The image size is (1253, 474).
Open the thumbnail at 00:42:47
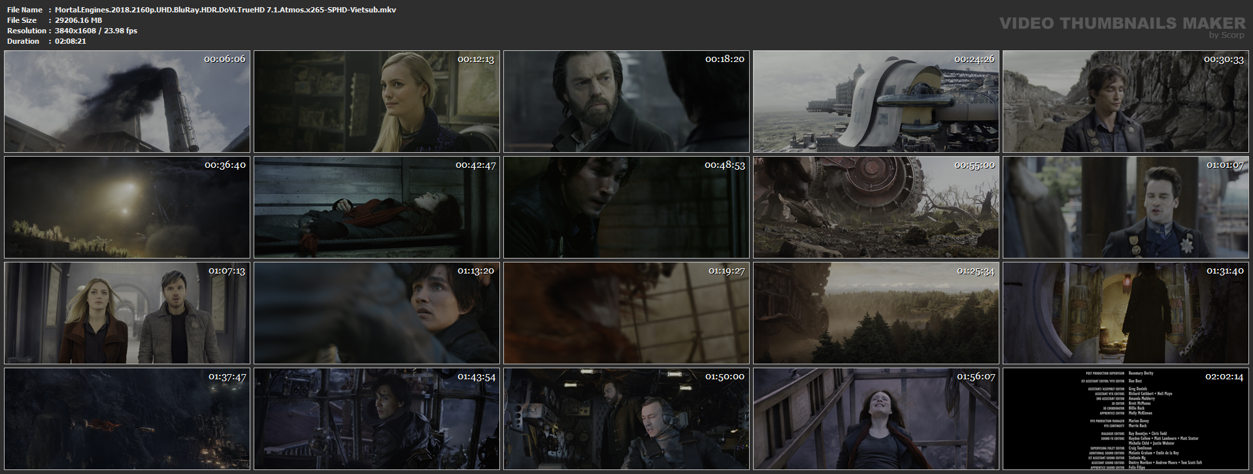376,207
